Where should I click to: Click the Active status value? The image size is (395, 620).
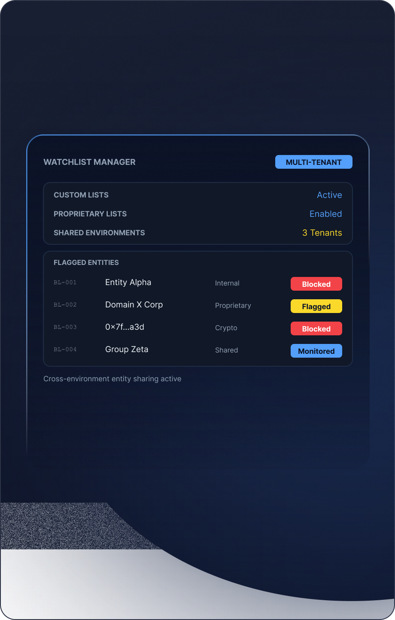point(329,195)
